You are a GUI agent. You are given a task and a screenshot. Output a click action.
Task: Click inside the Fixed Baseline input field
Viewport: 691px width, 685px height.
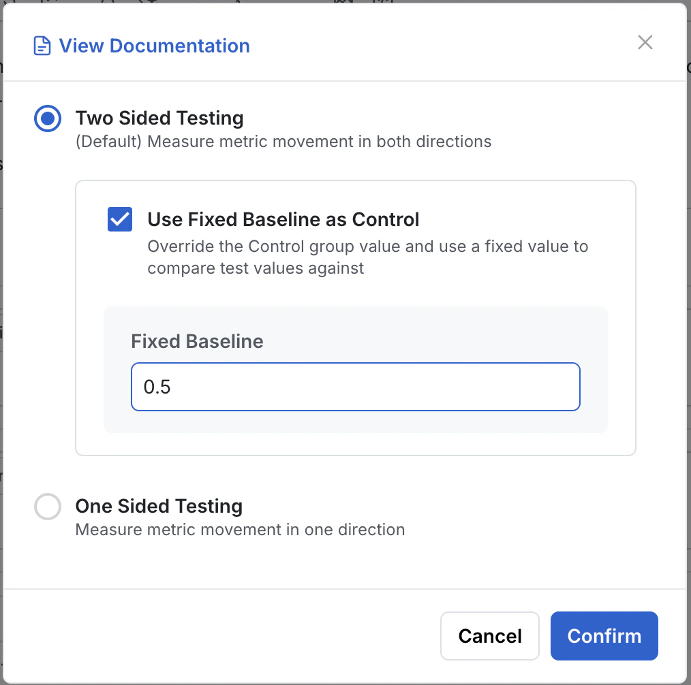click(355, 386)
